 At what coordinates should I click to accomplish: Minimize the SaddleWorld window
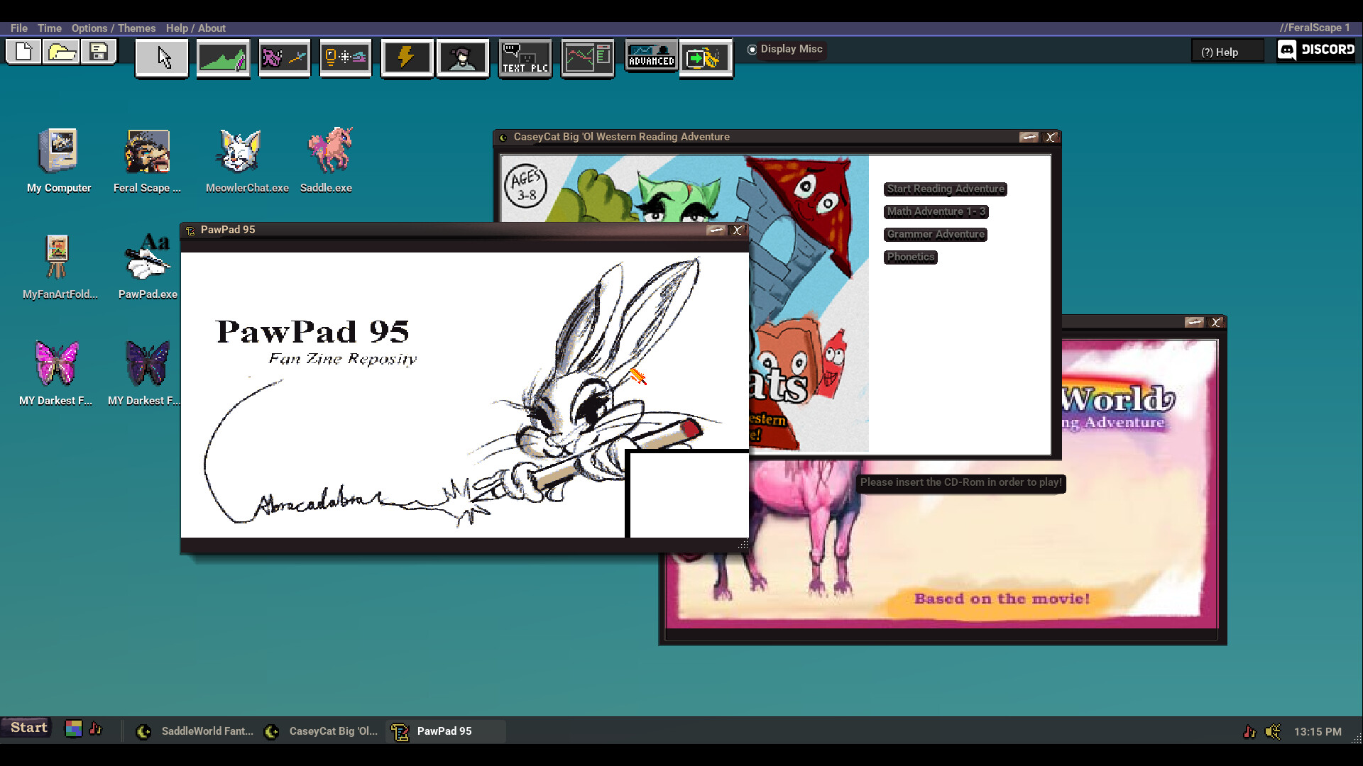[1194, 322]
